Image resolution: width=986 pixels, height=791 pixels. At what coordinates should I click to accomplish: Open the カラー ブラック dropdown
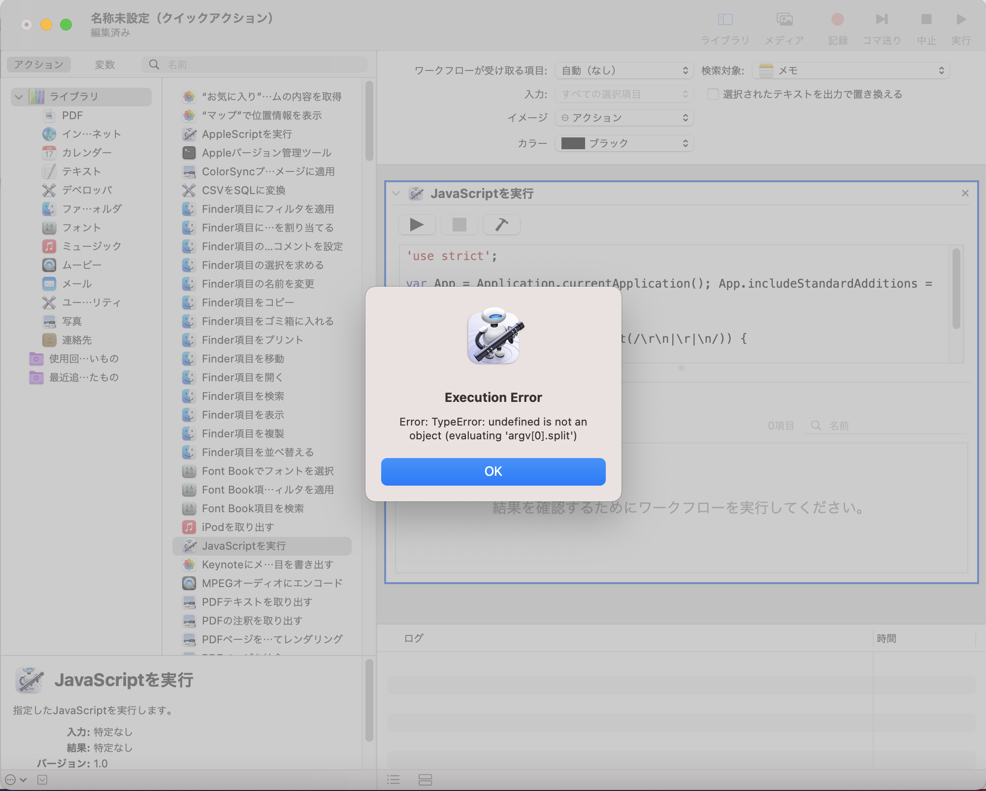coord(624,143)
